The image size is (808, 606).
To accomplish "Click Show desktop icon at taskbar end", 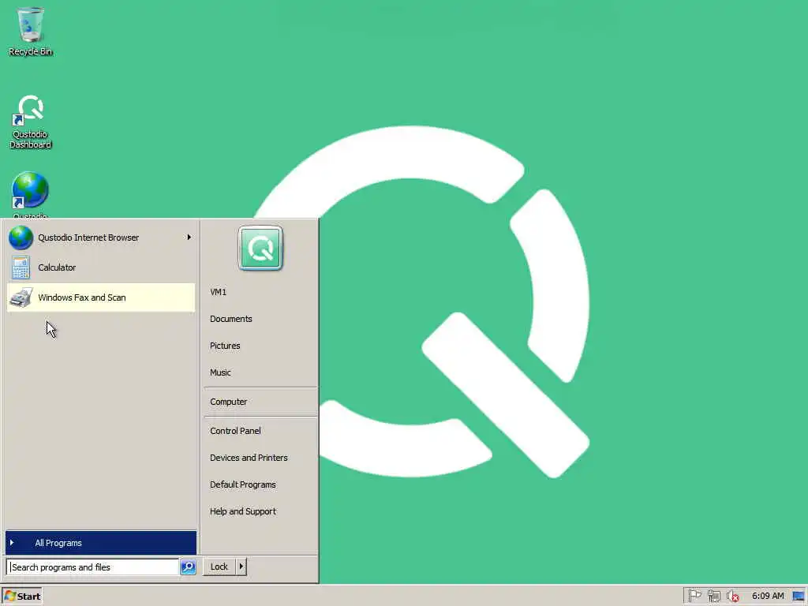I will coord(799,597).
